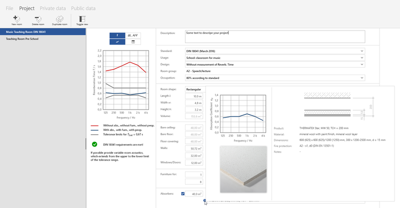400x208 pixels.
Task: Open the File menu
Action: click(x=8, y=8)
